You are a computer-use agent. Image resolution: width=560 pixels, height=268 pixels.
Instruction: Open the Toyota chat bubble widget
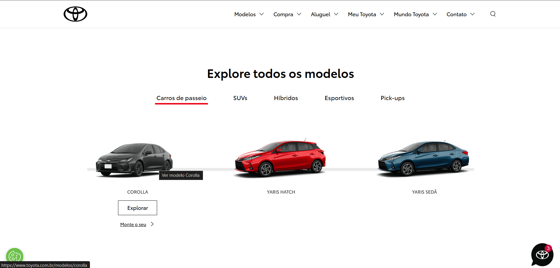(x=542, y=254)
